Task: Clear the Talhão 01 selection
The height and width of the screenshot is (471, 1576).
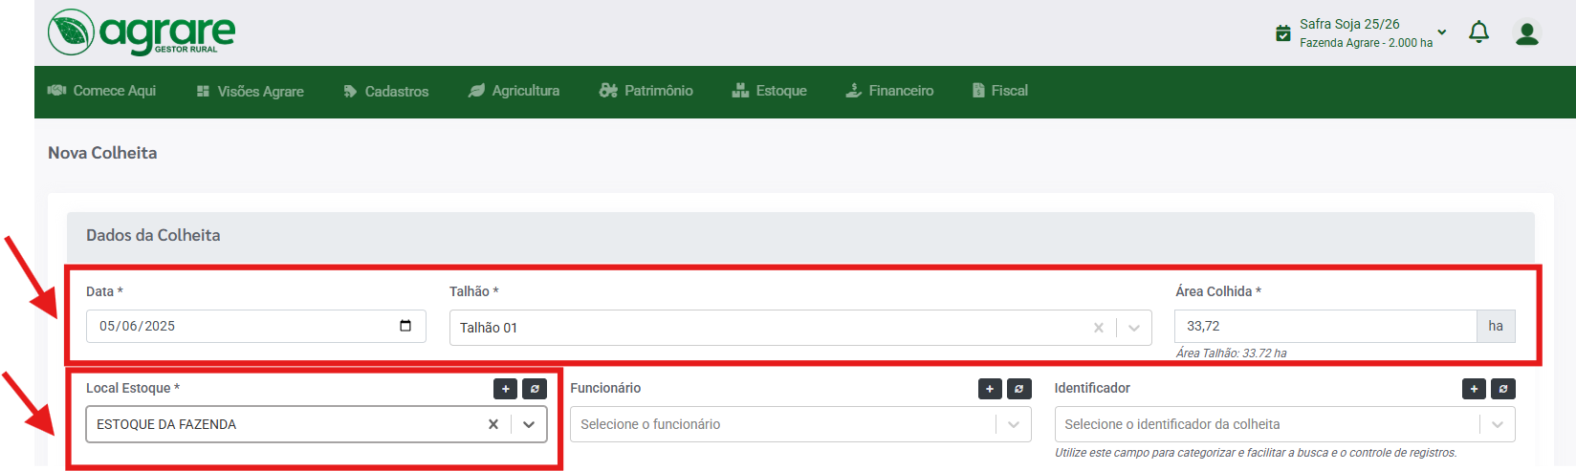Action: tap(1099, 328)
